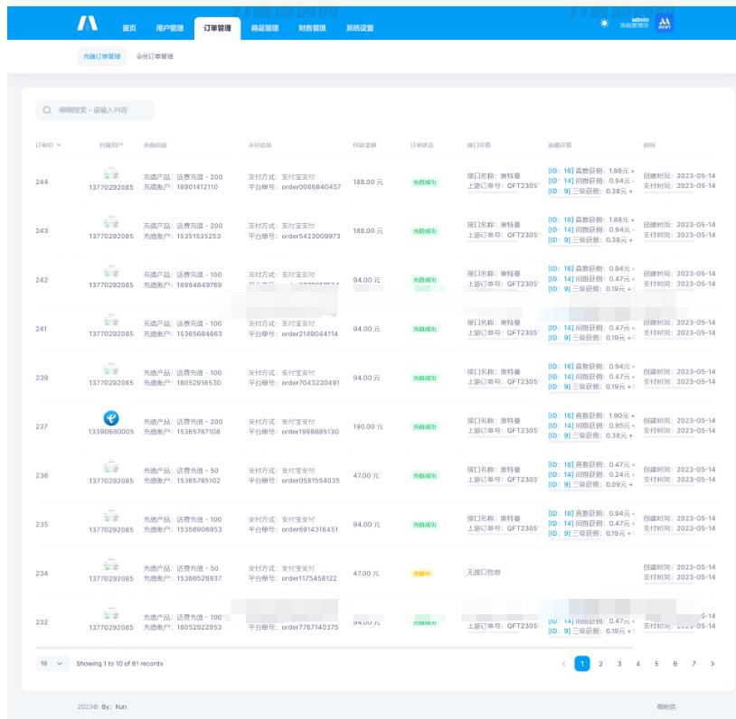This screenshot has height=719, width=736.
Task: Open the page size dropdown showing 10
Action: point(52,664)
